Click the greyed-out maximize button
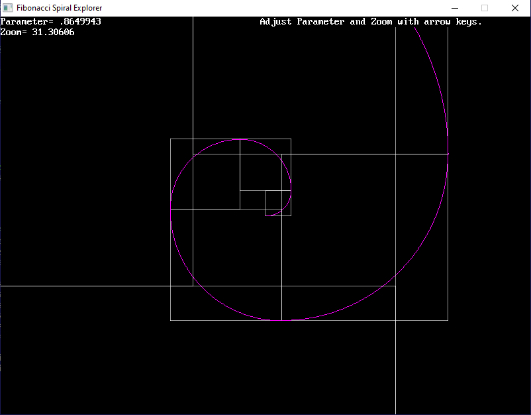The width and height of the screenshot is (531, 415). [485, 8]
